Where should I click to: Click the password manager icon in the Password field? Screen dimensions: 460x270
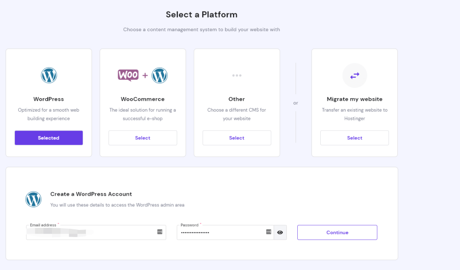[x=269, y=232]
